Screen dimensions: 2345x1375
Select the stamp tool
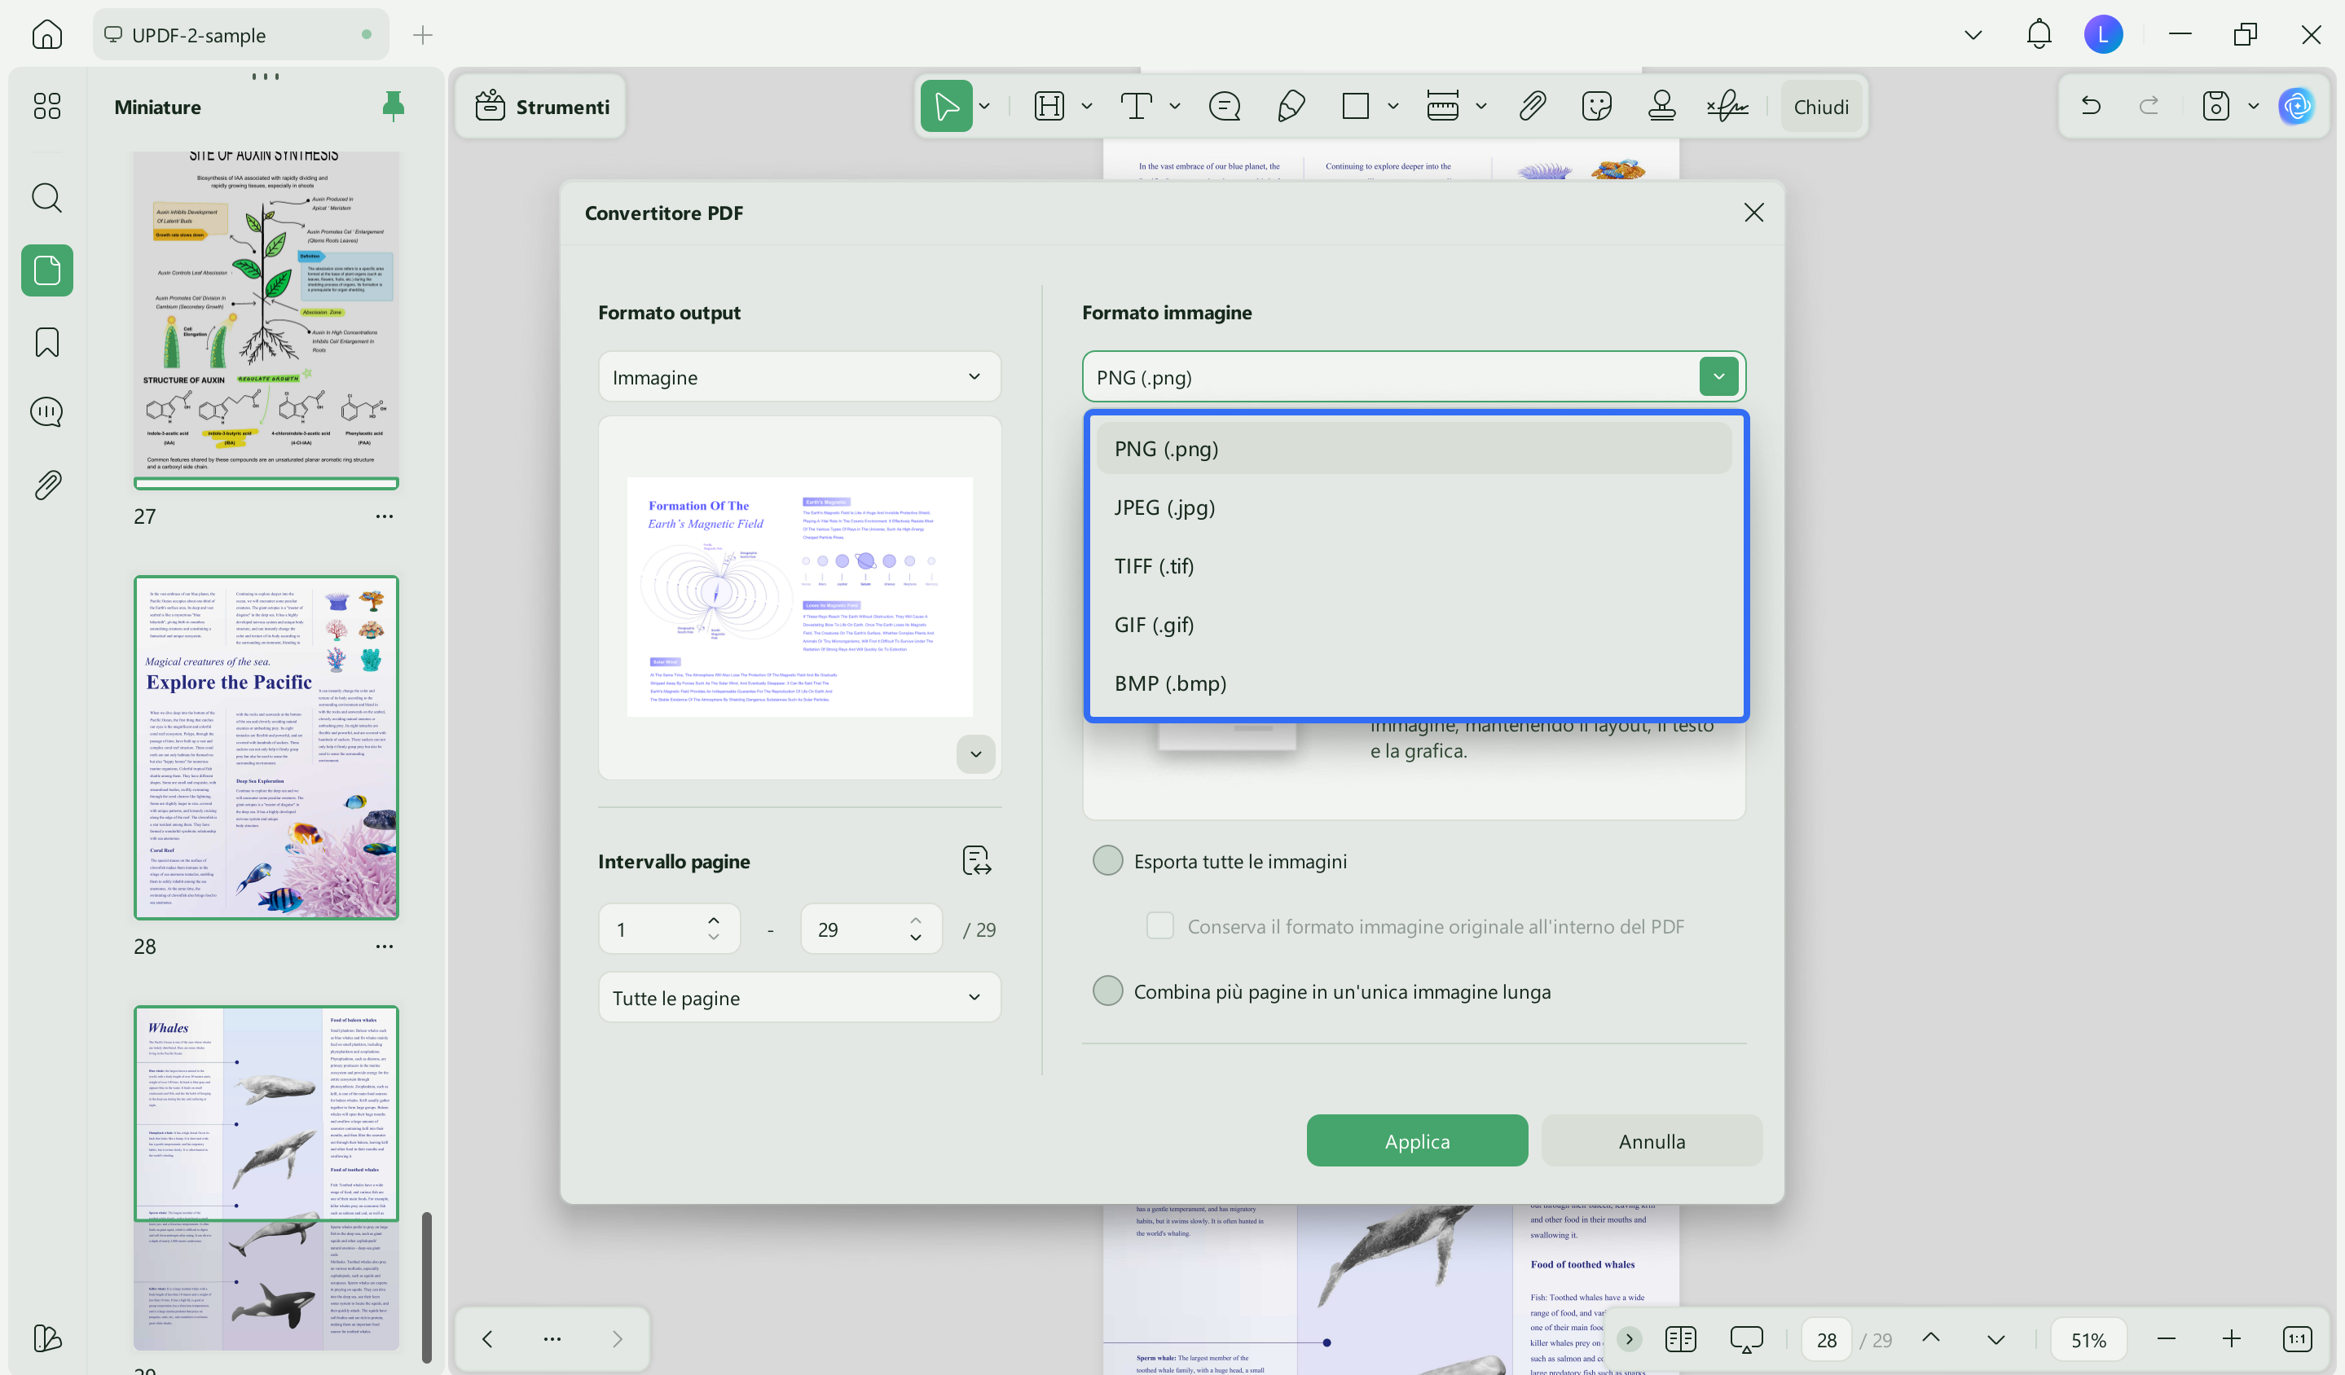1662,106
